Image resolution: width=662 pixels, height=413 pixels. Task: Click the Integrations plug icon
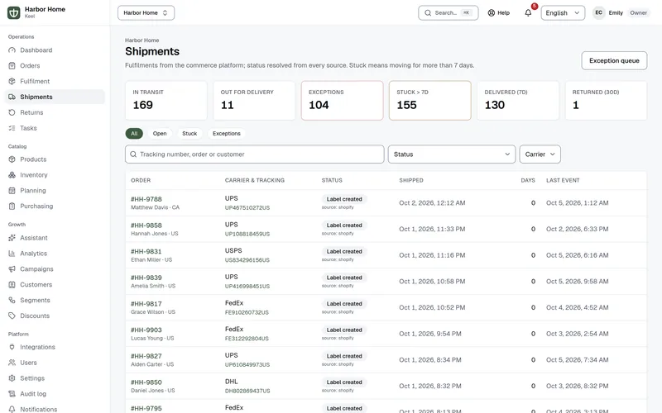pos(12,347)
